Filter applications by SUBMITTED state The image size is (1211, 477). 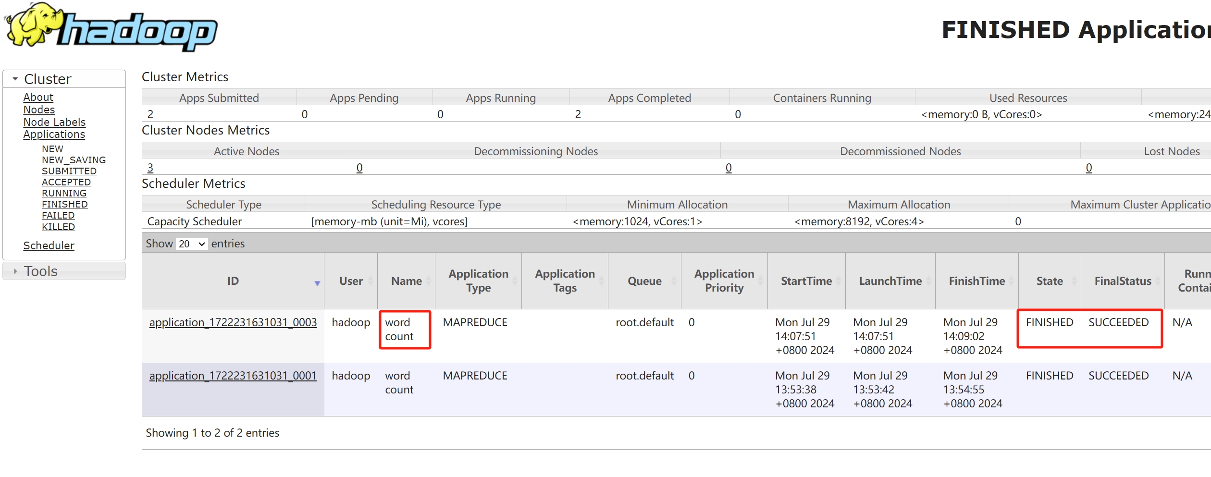[69, 171]
